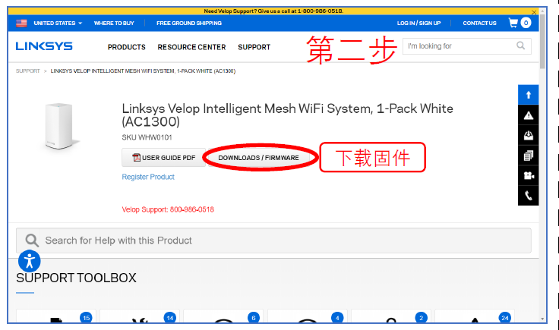Click the magnifier in the top search box
Screen dimensions: 559x330
(520, 46)
